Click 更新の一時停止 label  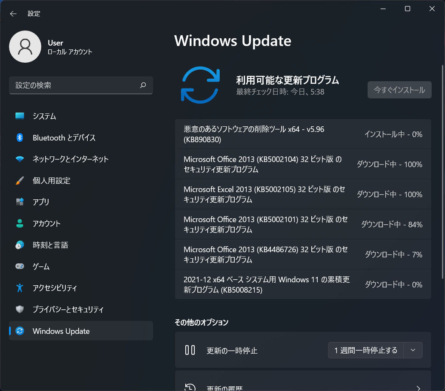232,351
